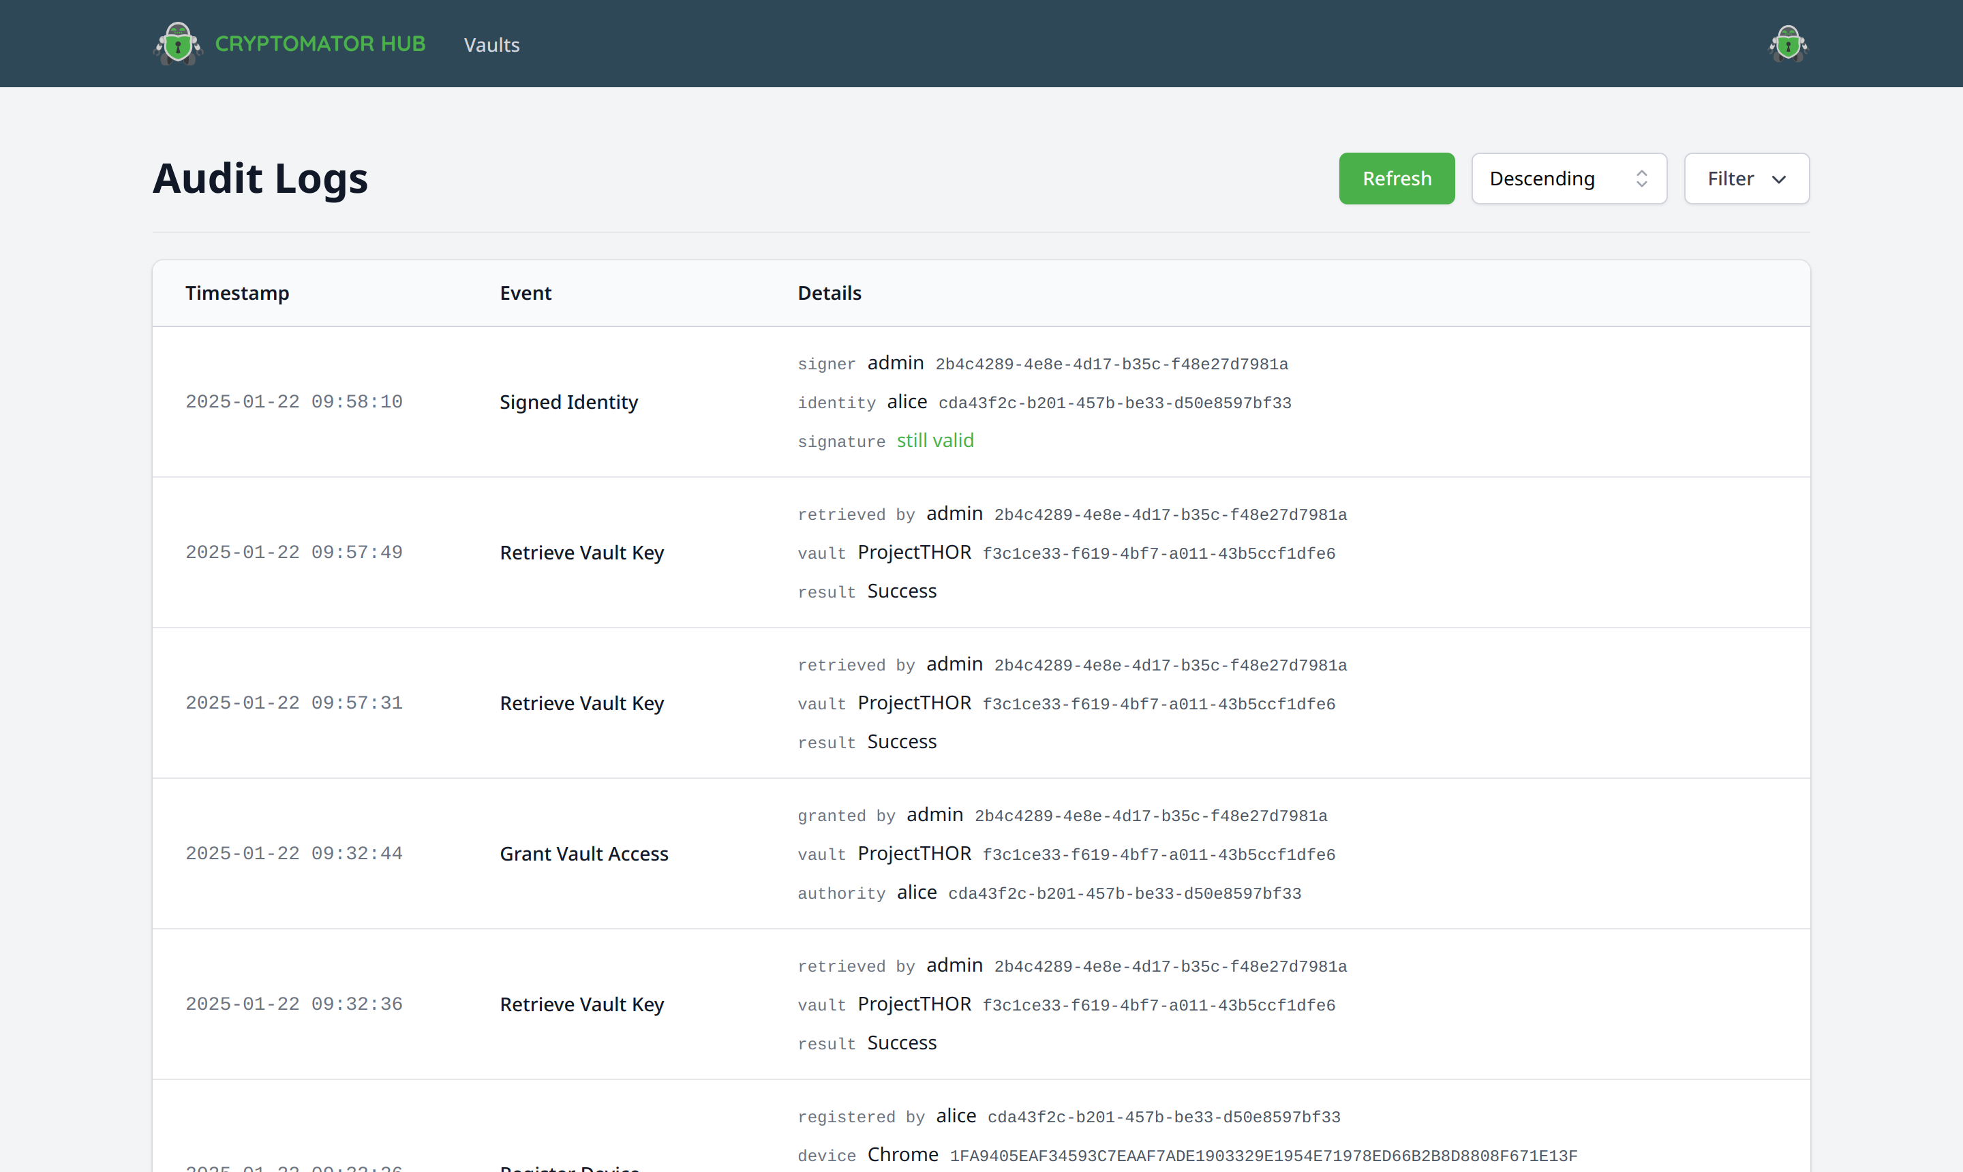Click Retrieve Vault Key event at 09:57:31
Image resolution: width=1963 pixels, height=1172 pixels.
[x=582, y=704]
